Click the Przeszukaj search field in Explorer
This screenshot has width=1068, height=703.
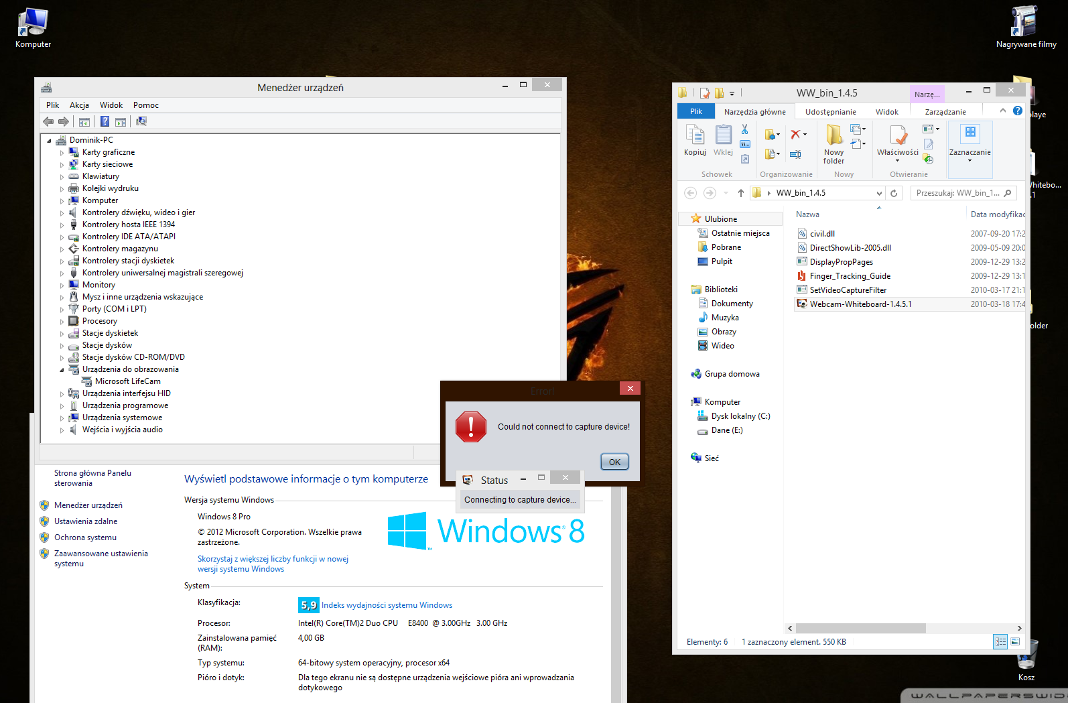coord(963,193)
